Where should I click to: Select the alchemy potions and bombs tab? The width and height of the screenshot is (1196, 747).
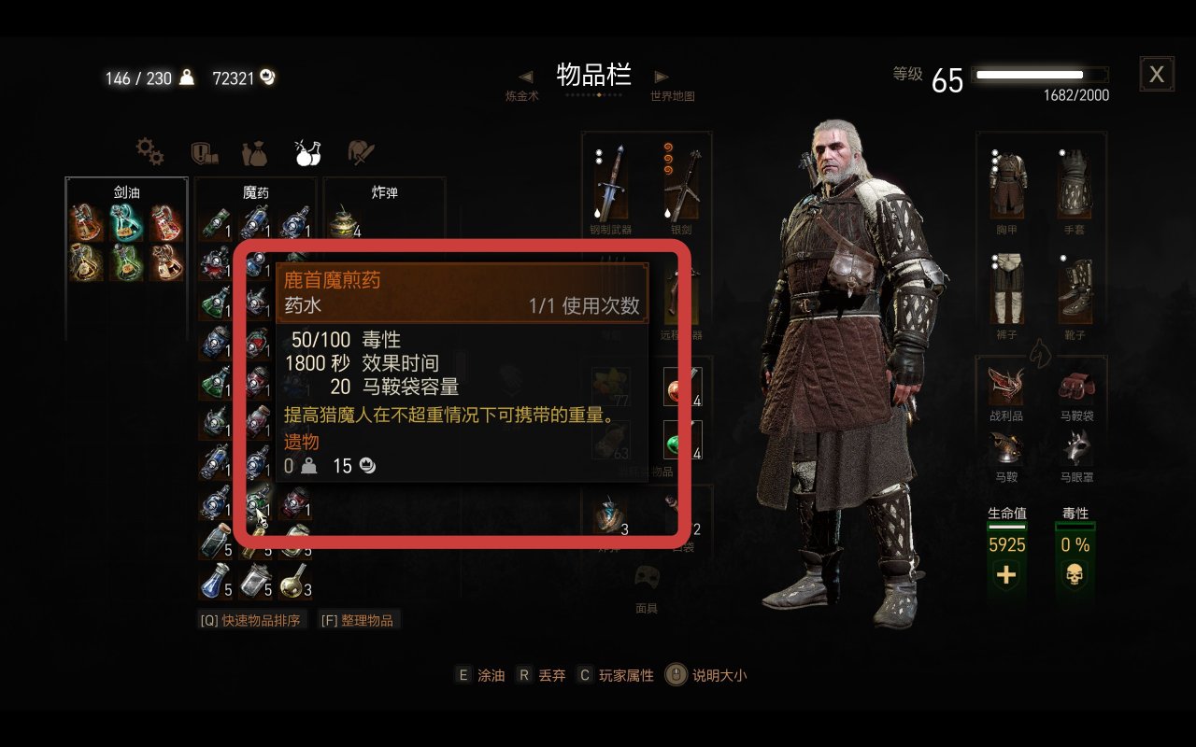(x=307, y=151)
